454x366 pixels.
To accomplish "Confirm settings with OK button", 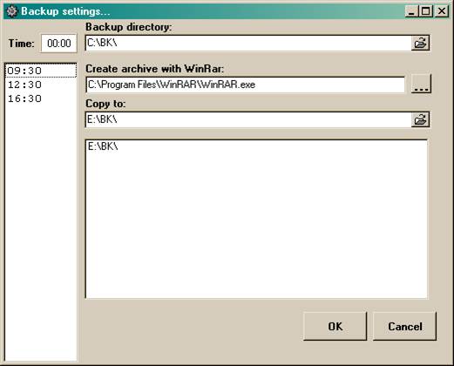I will point(335,326).
